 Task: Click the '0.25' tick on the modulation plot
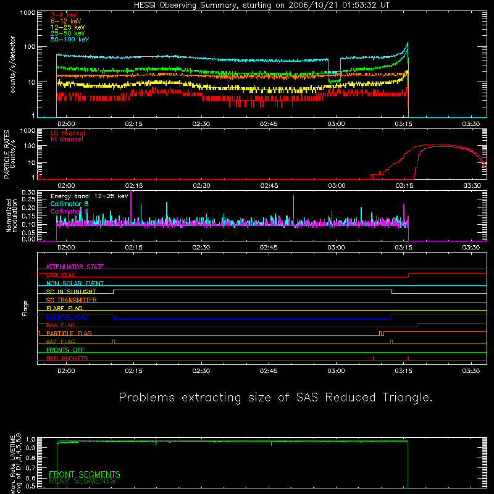tap(28, 199)
